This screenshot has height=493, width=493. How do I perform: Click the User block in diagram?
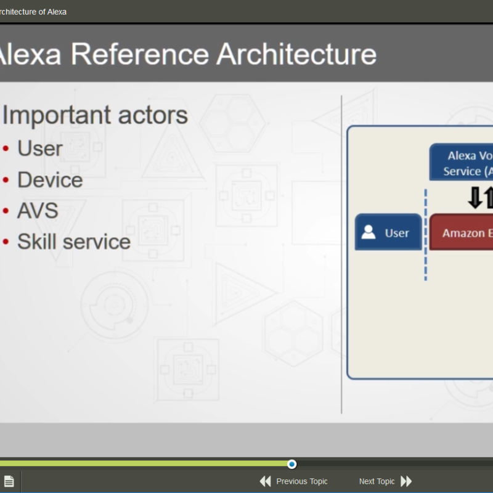point(388,232)
